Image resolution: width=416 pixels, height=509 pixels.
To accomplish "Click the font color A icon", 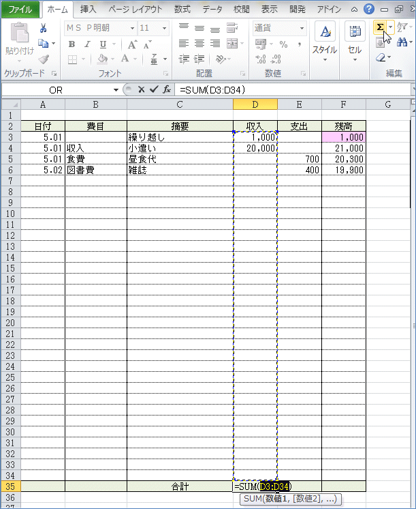I will 125,59.
